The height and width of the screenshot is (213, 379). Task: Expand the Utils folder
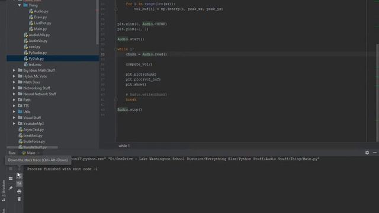click(x=14, y=112)
